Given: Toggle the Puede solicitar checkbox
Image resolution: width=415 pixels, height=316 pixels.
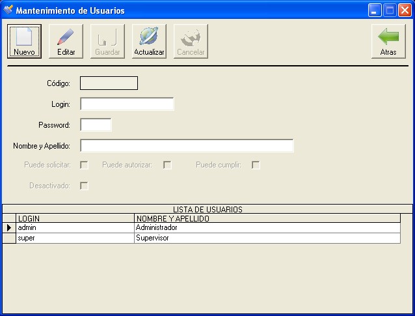Looking at the screenshot, I should pyautogui.click(x=84, y=165).
